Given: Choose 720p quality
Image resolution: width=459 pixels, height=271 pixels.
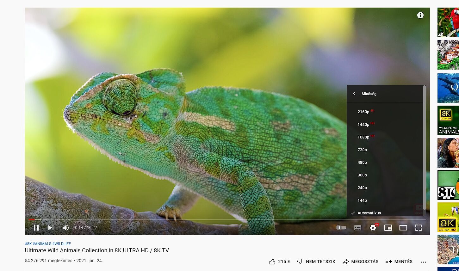Looking at the screenshot, I should [385, 150].
